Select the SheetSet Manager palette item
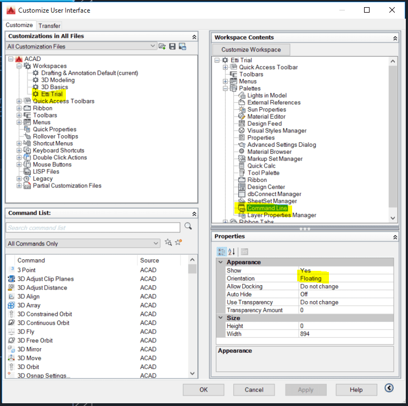Viewport: 408px width, 406px height. 272,201
